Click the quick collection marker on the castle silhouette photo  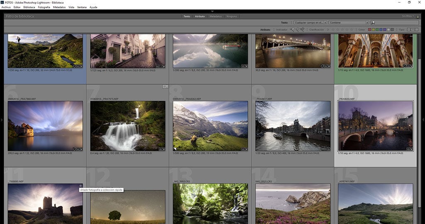coord(80,186)
